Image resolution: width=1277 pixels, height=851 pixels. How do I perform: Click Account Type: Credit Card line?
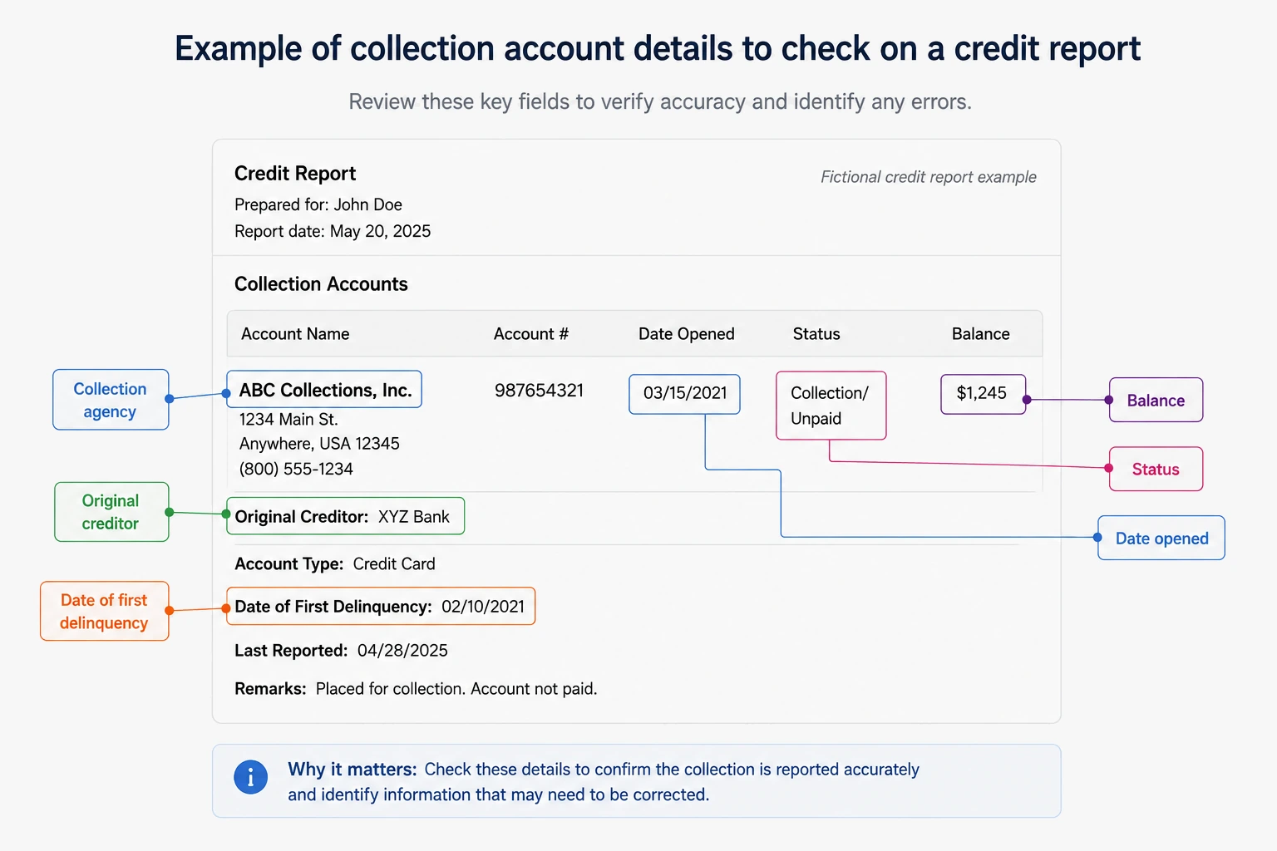[x=335, y=563]
